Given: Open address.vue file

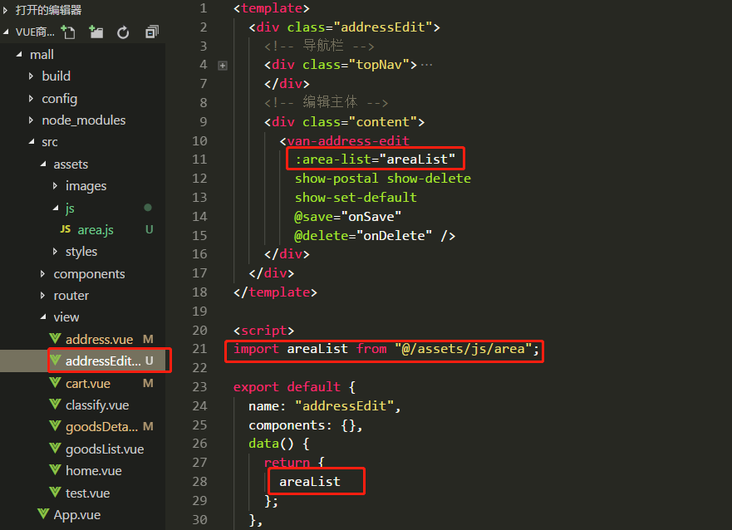Looking at the screenshot, I should tap(99, 339).
